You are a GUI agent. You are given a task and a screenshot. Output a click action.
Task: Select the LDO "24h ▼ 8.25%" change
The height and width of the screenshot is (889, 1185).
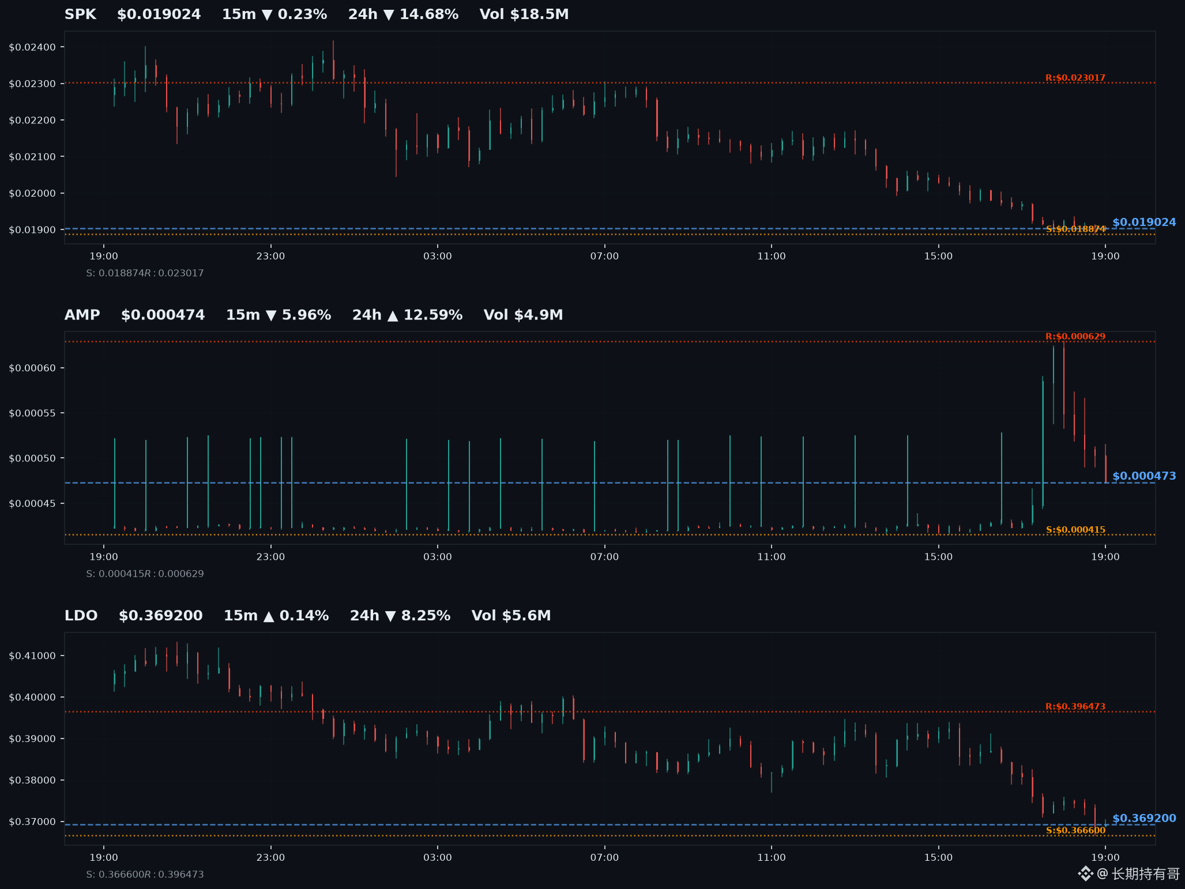pos(400,616)
